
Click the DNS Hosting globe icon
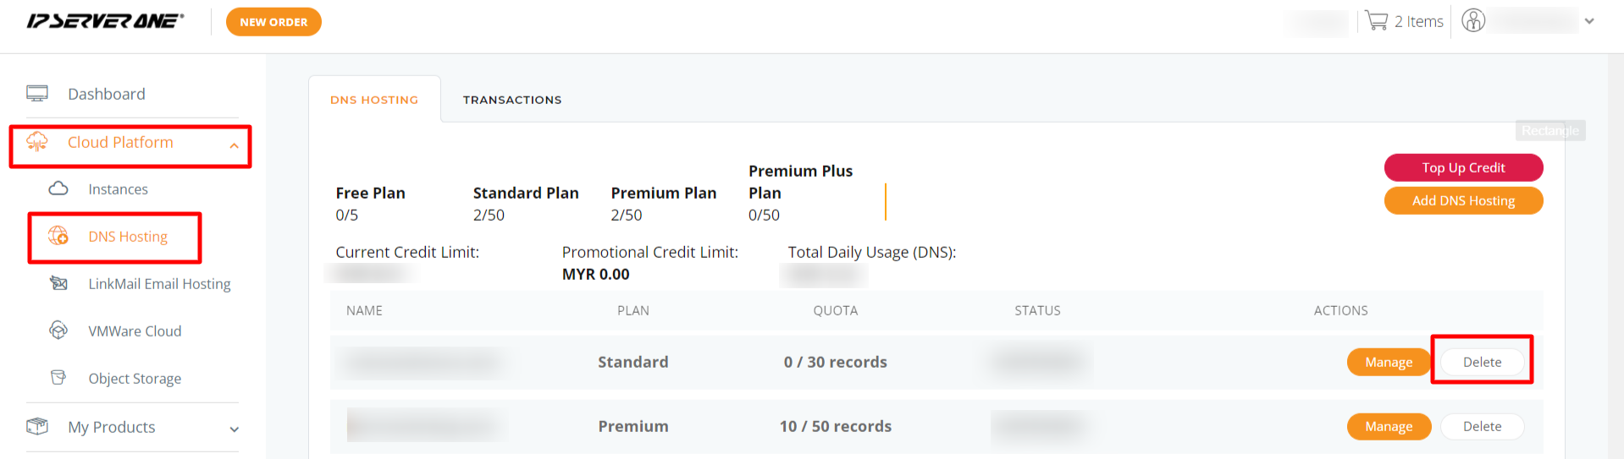58,236
